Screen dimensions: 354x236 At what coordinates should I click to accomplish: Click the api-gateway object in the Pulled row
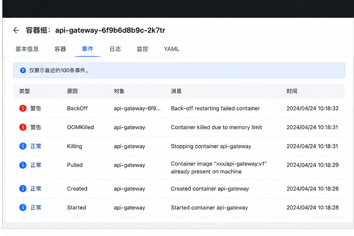pos(130,165)
